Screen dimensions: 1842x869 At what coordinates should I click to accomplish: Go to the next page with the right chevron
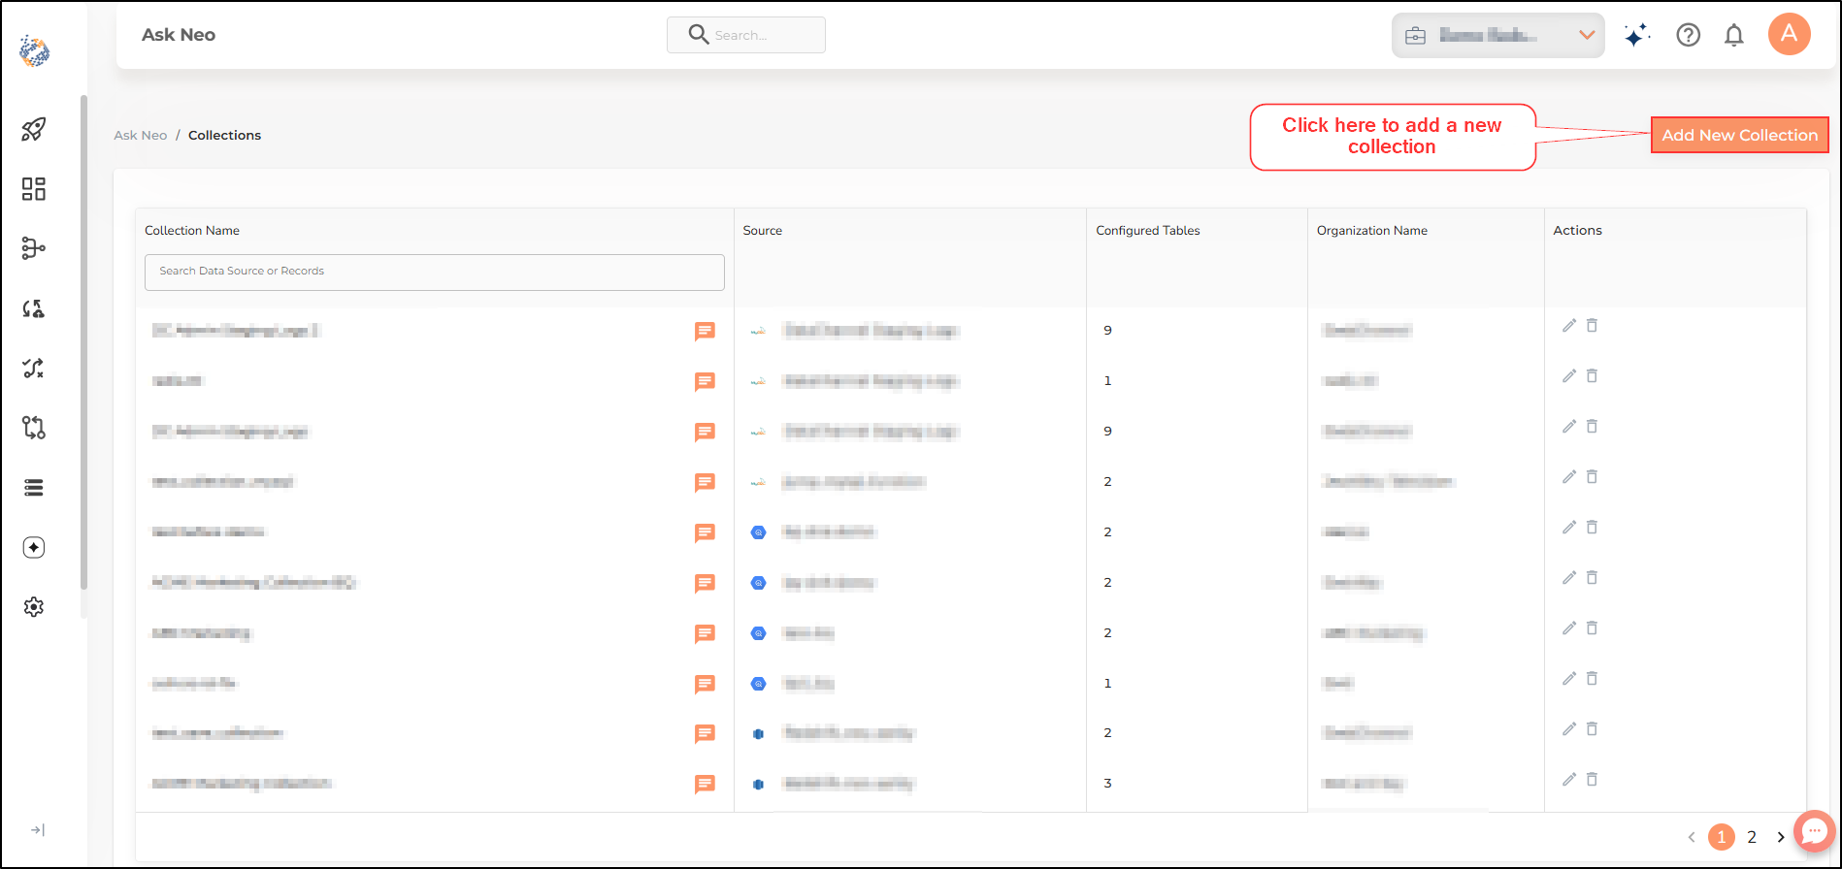coord(1781,837)
